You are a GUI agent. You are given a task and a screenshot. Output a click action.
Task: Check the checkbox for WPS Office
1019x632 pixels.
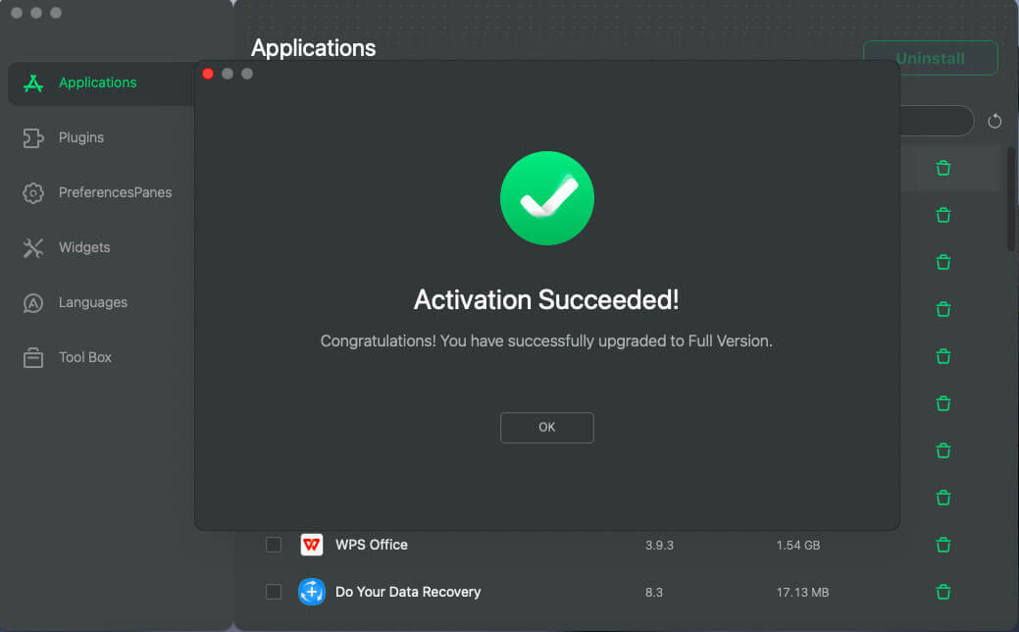273,545
